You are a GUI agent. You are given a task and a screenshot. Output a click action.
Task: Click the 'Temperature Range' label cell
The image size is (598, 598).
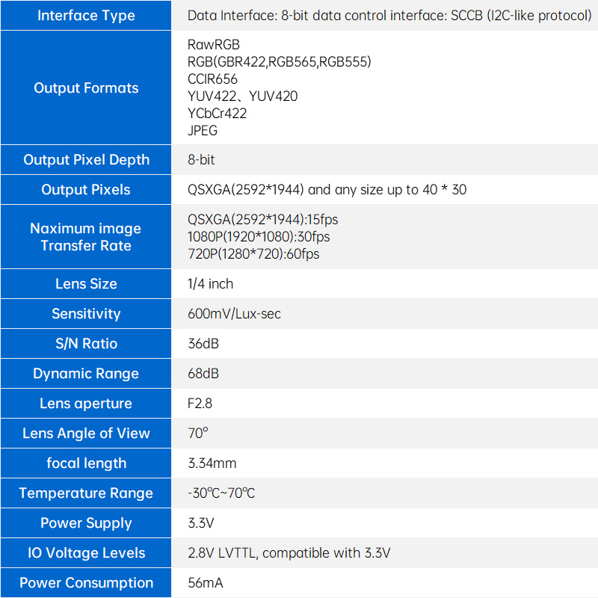pyautogui.click(x=86, y=493)
